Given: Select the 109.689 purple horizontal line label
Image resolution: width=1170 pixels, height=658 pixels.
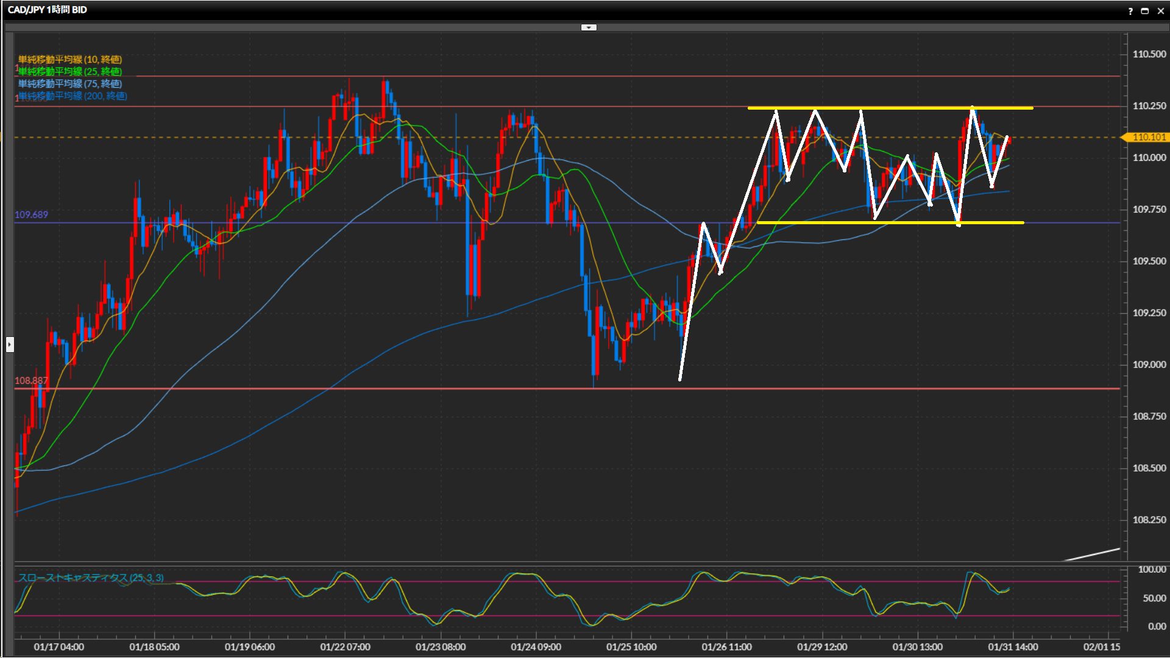Looking at the screenshot, I should (x=31, y=214).
